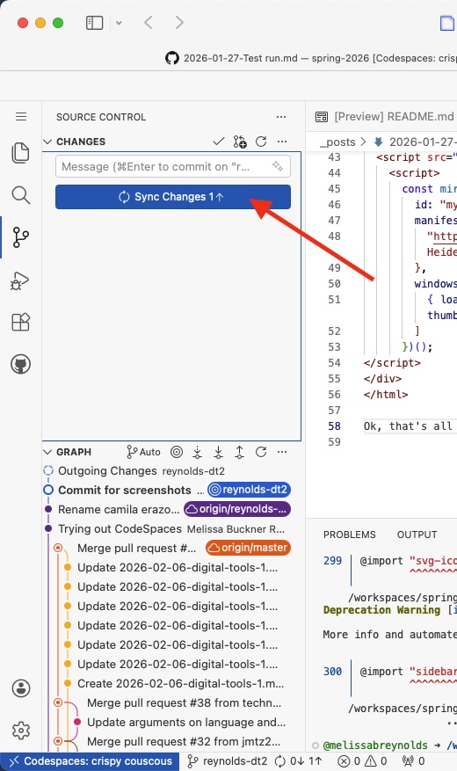Open the Run and Debug view

pos(20,280)
